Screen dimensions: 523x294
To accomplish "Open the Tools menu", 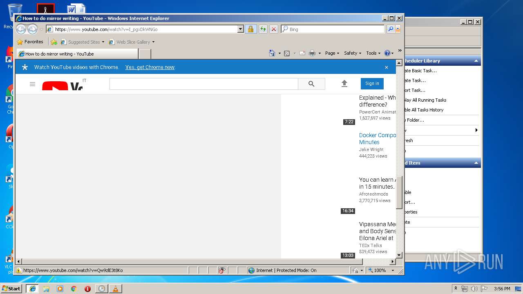I will point(373,53).
